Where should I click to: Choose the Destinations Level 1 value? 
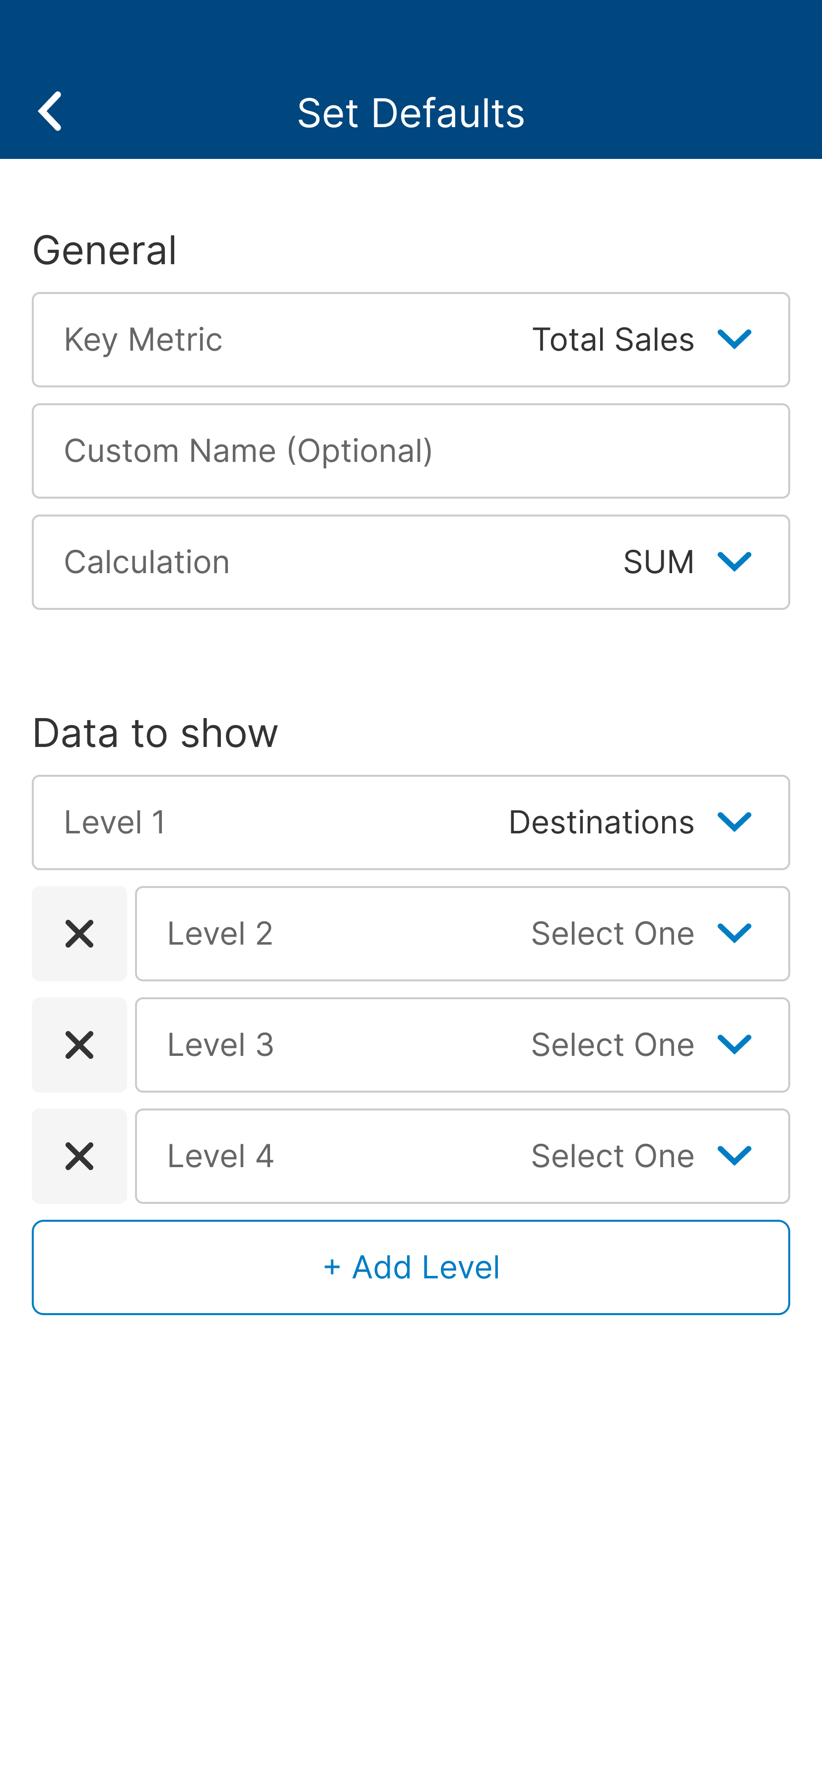(601, 822)
